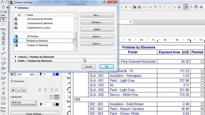This screenshot has width=205, height=115.
Task: Select the Window tool in the toolbox
Action: [x=4, y=43]
